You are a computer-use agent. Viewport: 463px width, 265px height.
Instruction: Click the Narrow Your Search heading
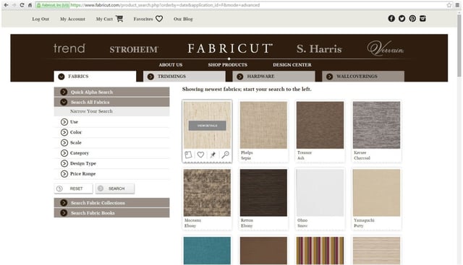(x=91, y=111)
